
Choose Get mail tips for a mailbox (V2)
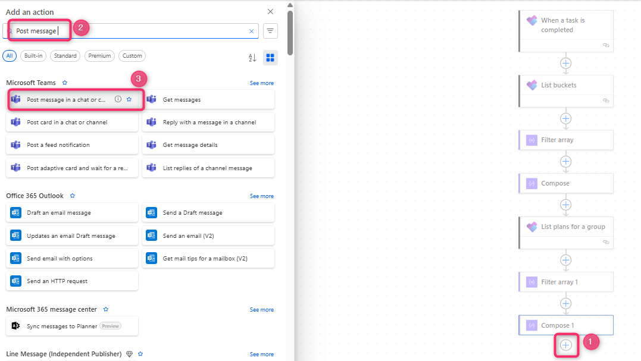208,259
